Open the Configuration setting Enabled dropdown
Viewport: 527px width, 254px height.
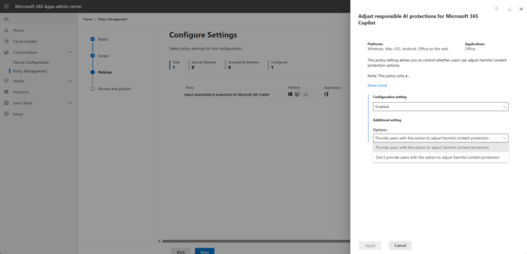440,107
